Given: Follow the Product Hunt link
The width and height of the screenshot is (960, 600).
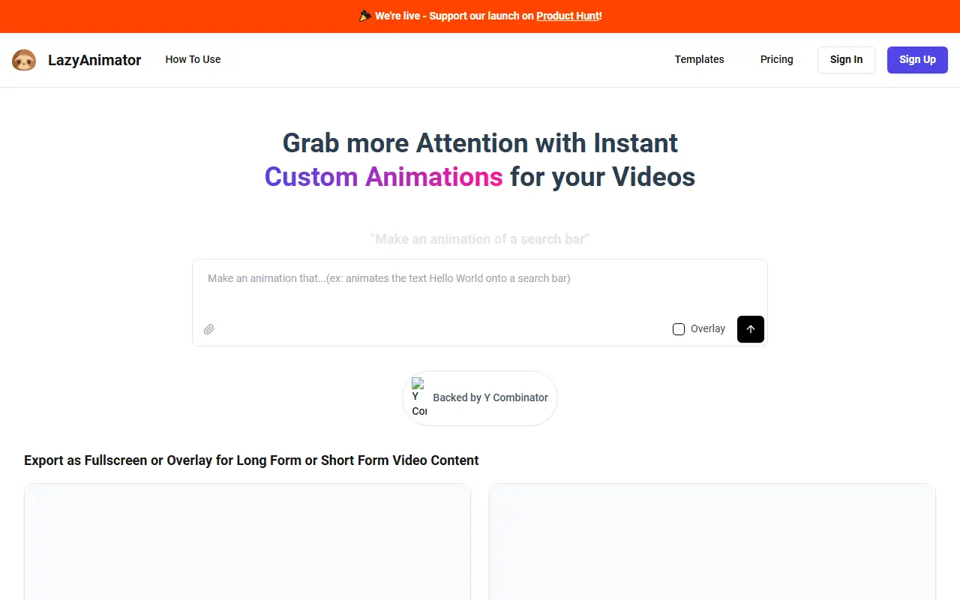Looking at the screenshot, I should (x=568, y=16).
